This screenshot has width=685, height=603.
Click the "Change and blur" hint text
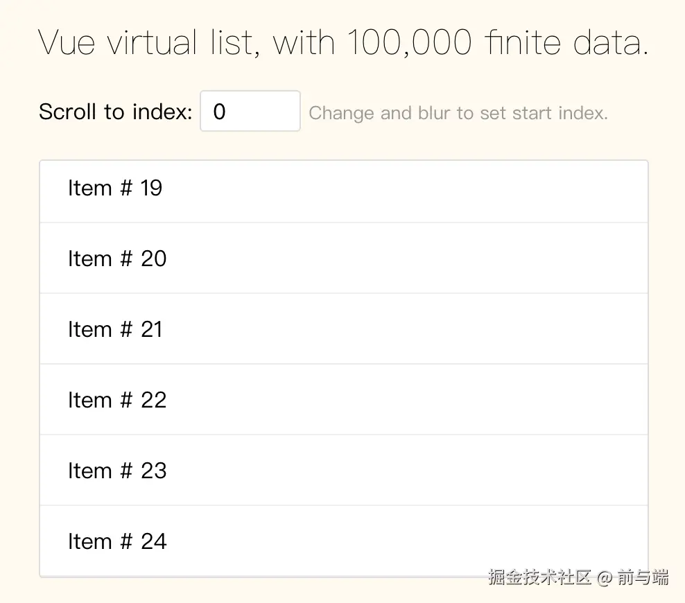pyautogui.click(x=380, y=114)
